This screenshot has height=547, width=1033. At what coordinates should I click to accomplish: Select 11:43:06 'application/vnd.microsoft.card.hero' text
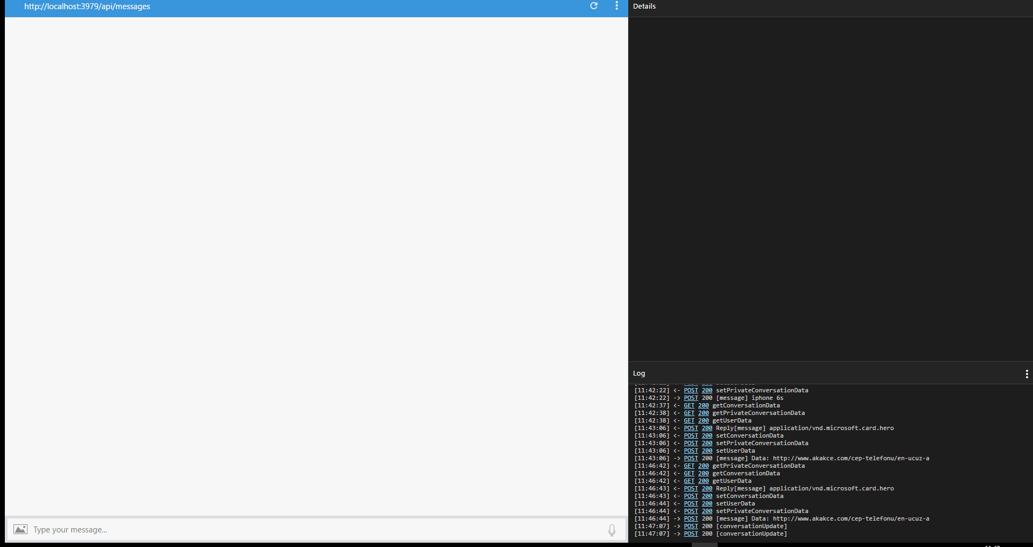tap(831, 428)
